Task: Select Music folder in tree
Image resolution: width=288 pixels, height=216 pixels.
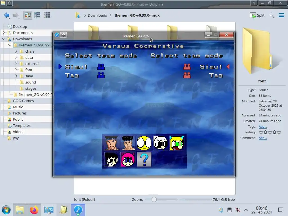Action: click(x=18, y=107)
